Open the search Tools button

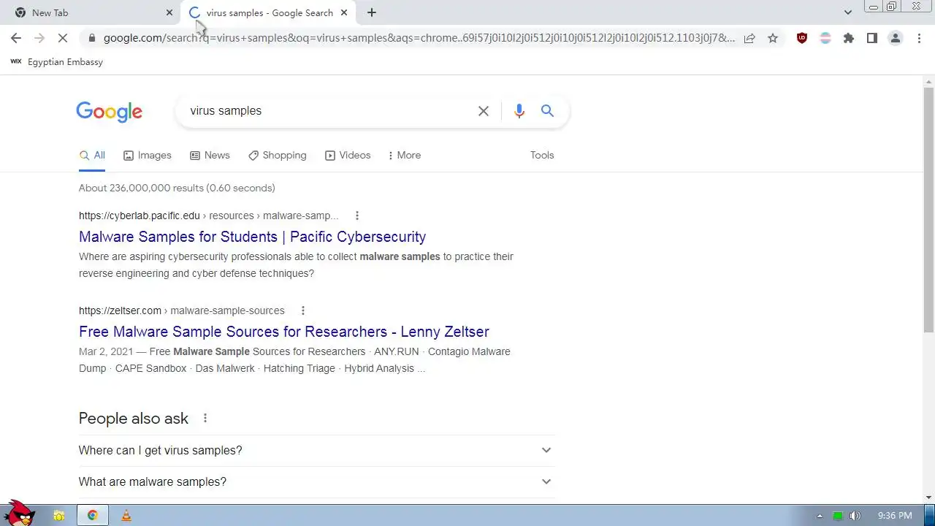[542, 156]
